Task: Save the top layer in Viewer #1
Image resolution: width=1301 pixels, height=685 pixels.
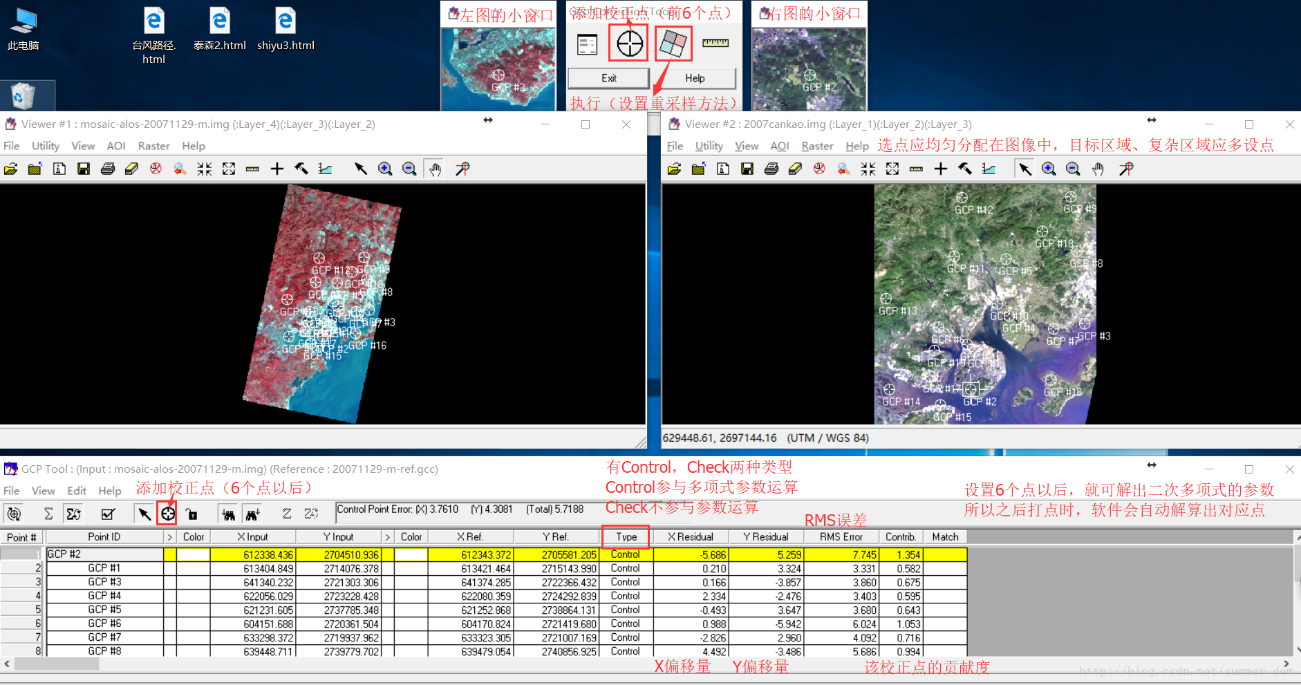Action: click(x=84, y=169)
